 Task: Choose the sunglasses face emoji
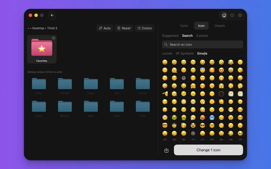tap(202, 125)
